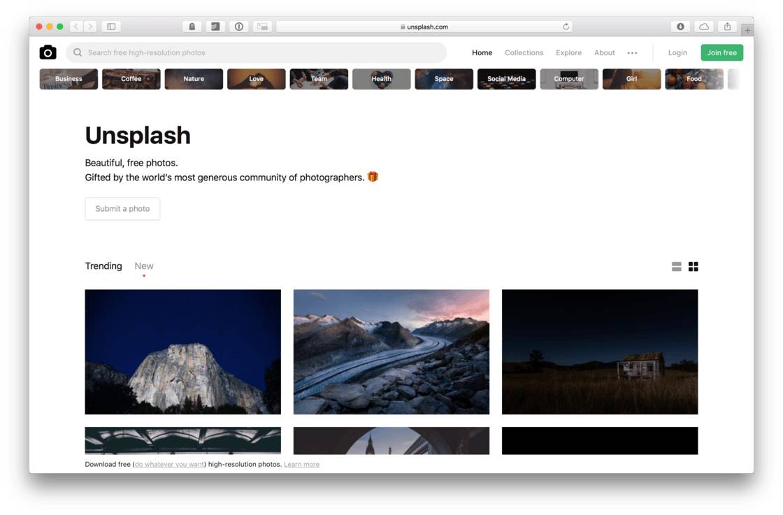Go back with Safari back arrow
Screen dimensions: 783x515
[76, 27]
